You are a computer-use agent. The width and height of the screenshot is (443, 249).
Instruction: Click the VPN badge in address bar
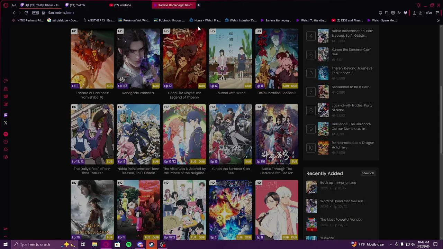(x=35, y=13)
